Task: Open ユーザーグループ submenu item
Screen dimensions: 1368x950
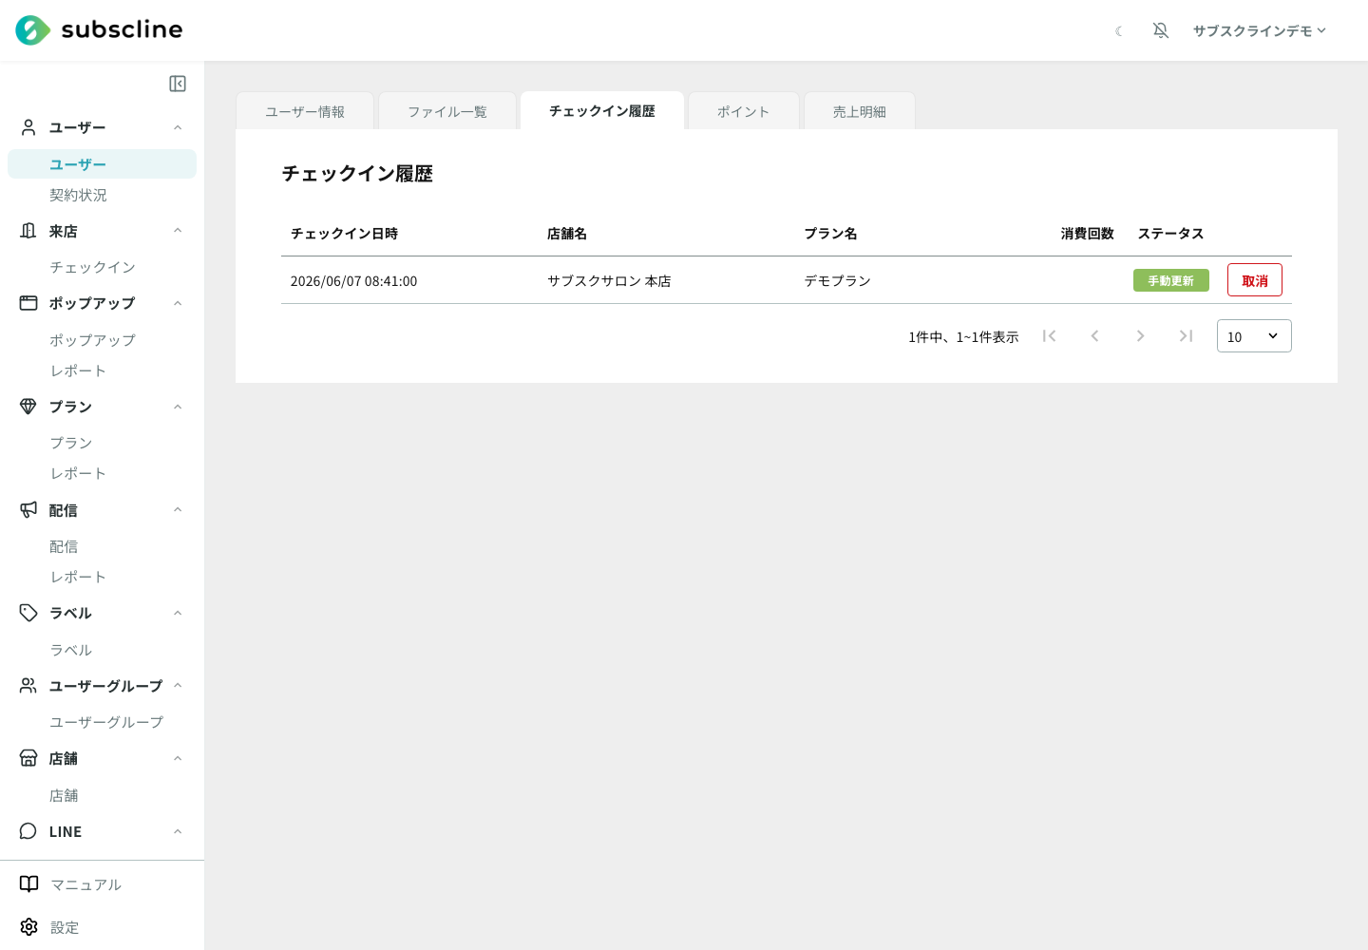Action: pyautogui.click(x=106, y=722)
